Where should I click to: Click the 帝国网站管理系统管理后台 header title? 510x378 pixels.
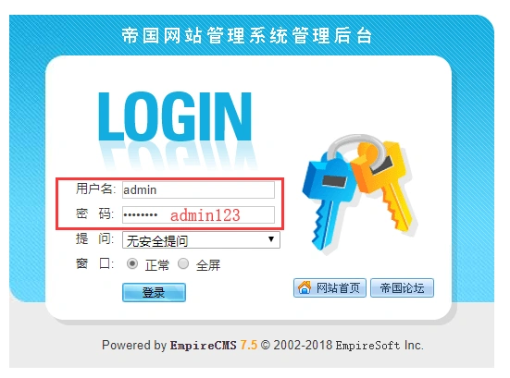click(x=247, y=35)
